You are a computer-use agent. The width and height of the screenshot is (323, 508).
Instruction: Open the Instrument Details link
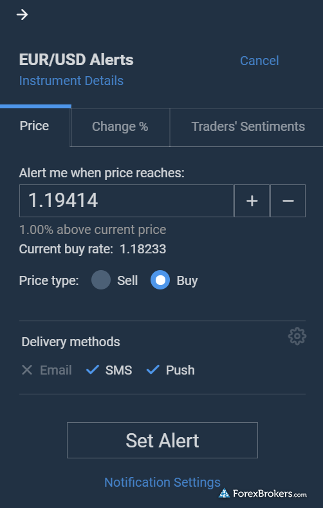71,81
